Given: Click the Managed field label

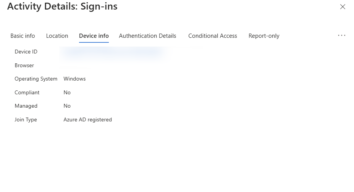Looking at the screenshot, I should (x=26, y=106).
